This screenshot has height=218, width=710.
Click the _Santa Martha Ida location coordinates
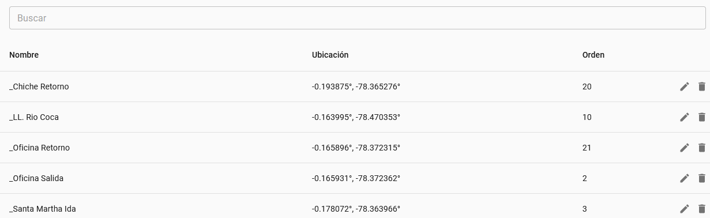[x=356, y=209]
